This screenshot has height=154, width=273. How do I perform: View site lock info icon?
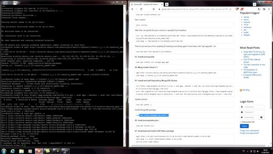tap(159, 9)
